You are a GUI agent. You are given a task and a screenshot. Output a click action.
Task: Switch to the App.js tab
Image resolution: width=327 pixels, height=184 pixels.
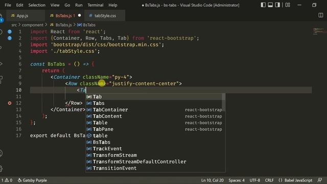[26, 16]
